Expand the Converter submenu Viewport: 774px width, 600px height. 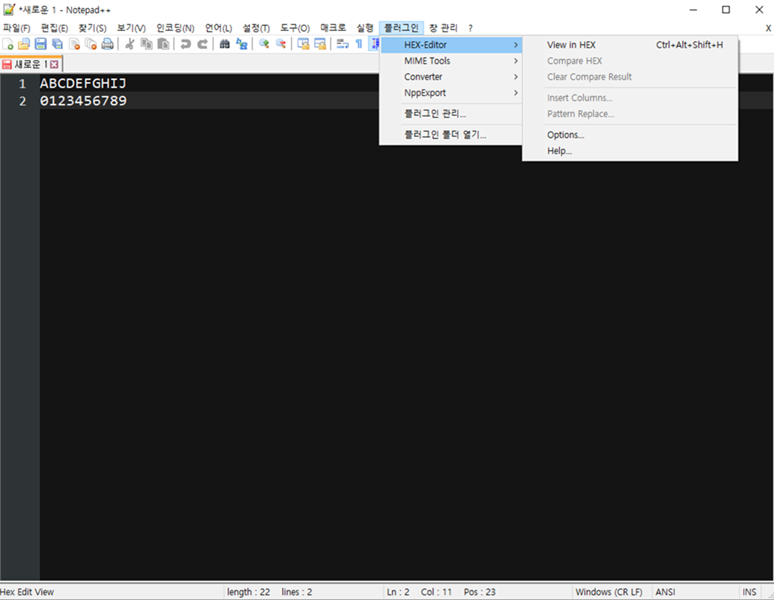tap(451, 77)
